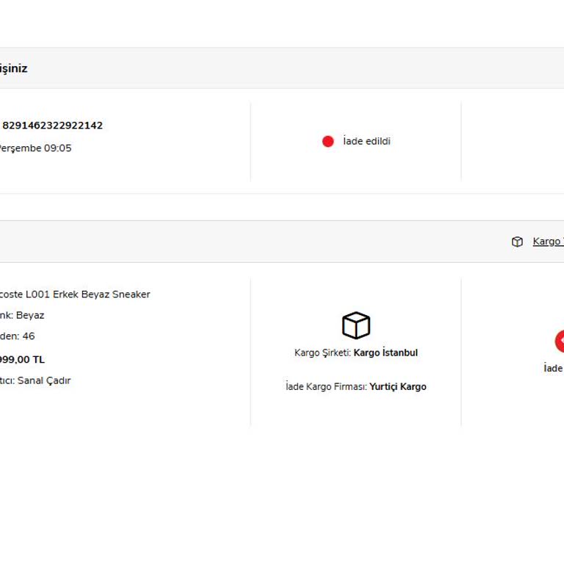Image resolution: width=564 pixels, height=564 pixels.
Task: Click the red dot beside İade edildi
Action: point(328,141)
